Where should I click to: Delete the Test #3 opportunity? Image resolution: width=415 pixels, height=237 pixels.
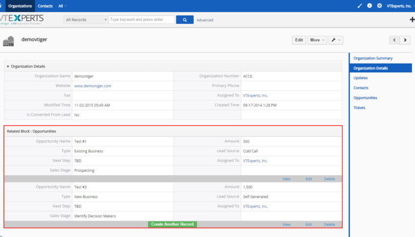pos(330,224)
